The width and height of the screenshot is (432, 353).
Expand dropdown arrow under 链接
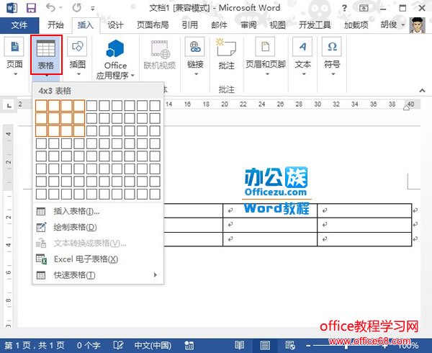(196, 74)
